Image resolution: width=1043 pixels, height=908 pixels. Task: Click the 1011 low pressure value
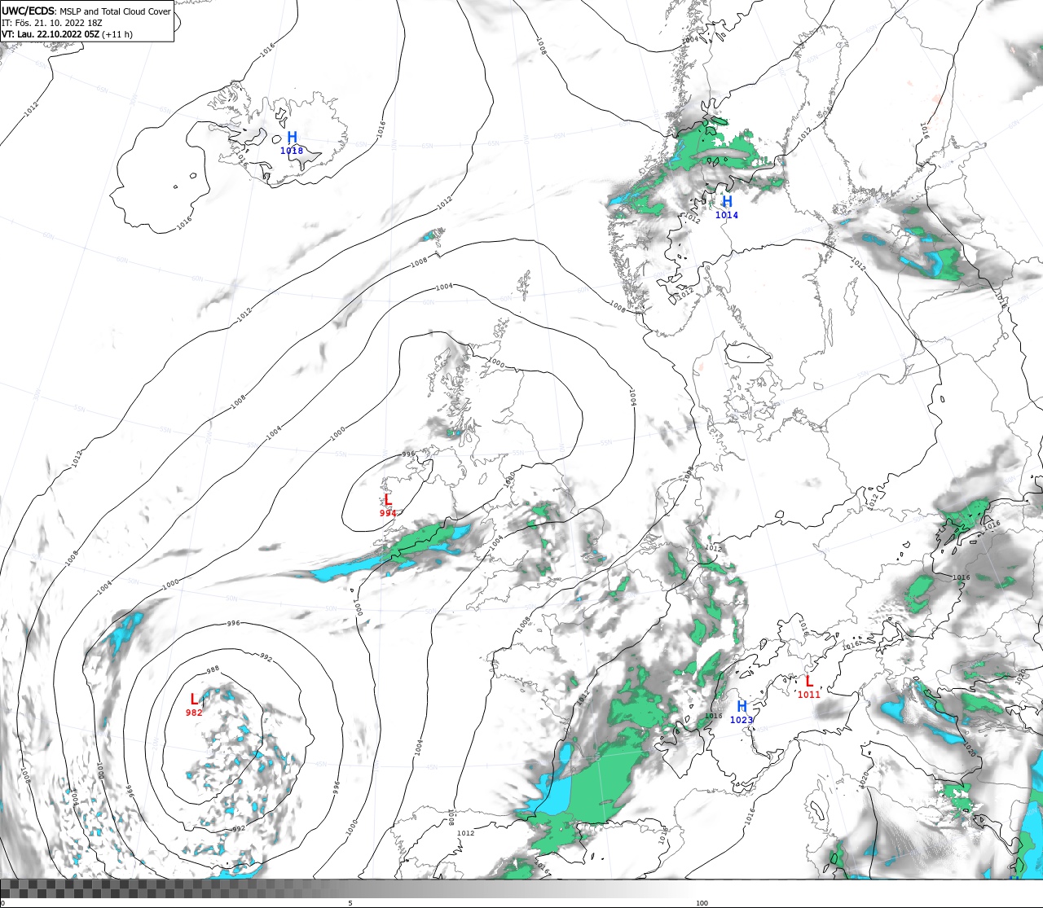809,695
